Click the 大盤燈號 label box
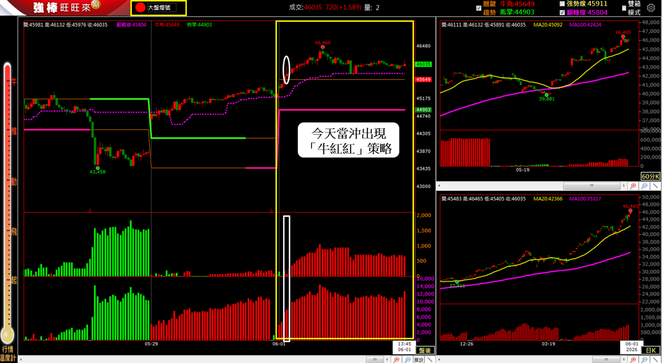This screenshot has width=662, height=363. [161, 8]
